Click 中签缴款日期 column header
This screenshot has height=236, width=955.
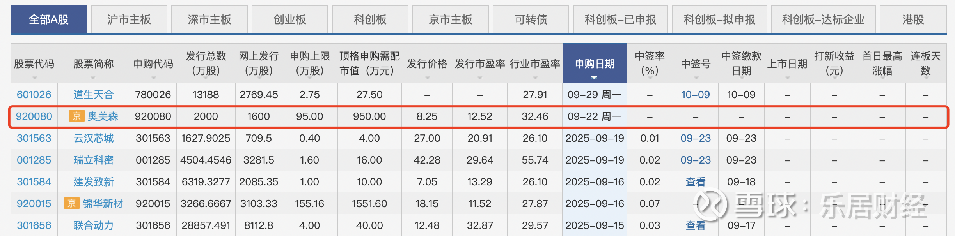point(742,63)
